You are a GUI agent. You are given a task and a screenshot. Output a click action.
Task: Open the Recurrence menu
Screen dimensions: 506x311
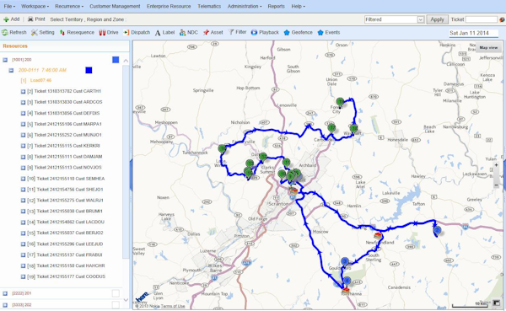point(69,6)
